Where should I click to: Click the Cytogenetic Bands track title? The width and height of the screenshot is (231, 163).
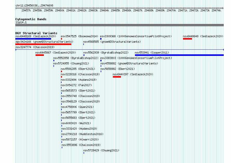31,19
